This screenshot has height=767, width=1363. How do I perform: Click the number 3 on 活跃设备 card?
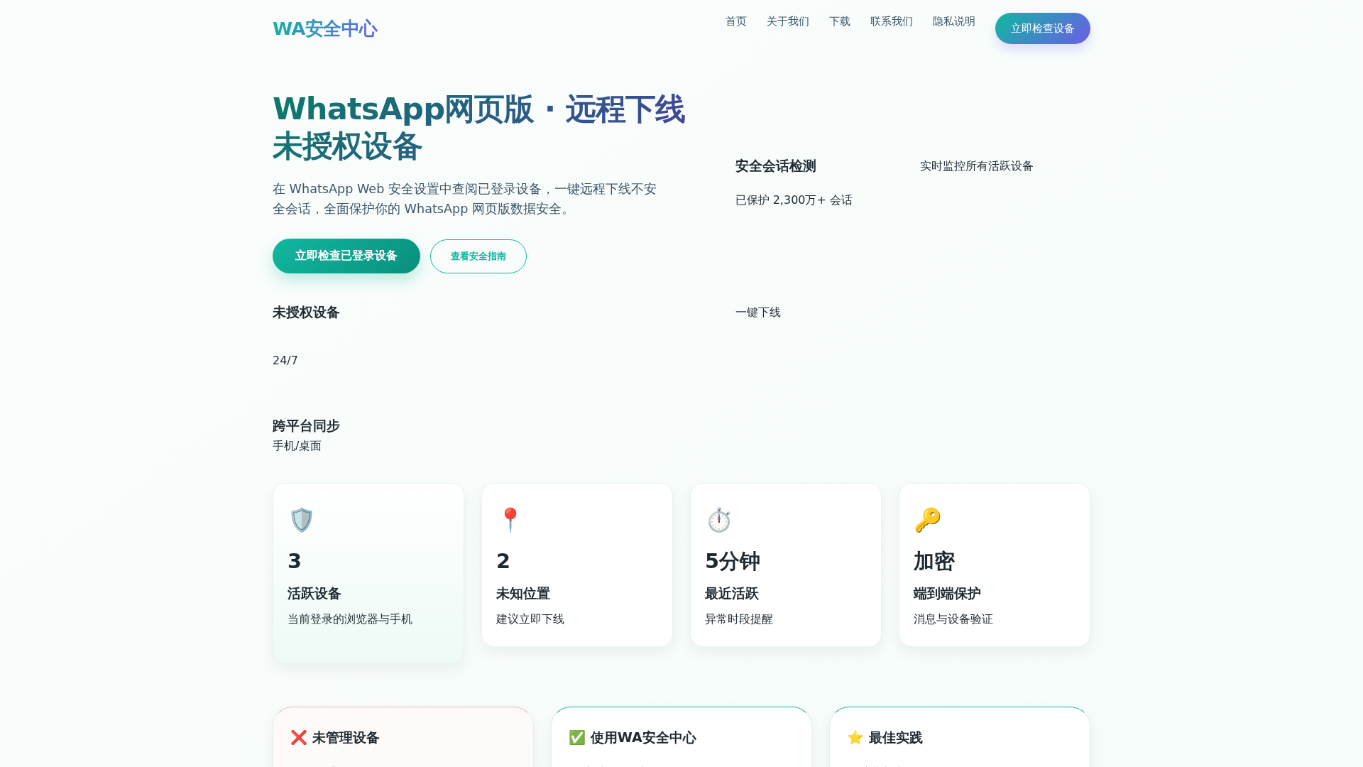pos(295,561)
